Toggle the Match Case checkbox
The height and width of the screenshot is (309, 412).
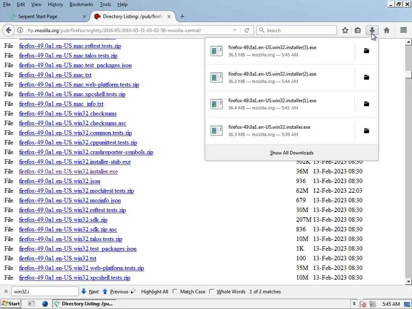point(175,291)
